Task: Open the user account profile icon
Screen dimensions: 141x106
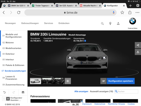Action: point(118,23)
